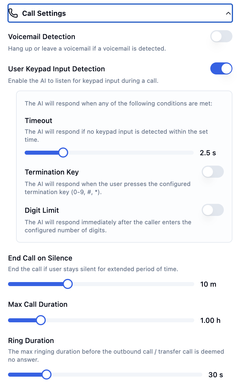237x387 pixels.
Task: Click the Ring Duration slider handle
Action: 46,374
